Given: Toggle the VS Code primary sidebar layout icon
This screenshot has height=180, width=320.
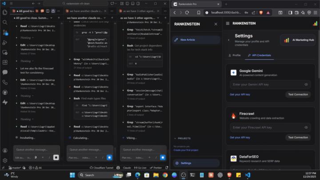Looking at the screenshot, I should pos(128,4).
